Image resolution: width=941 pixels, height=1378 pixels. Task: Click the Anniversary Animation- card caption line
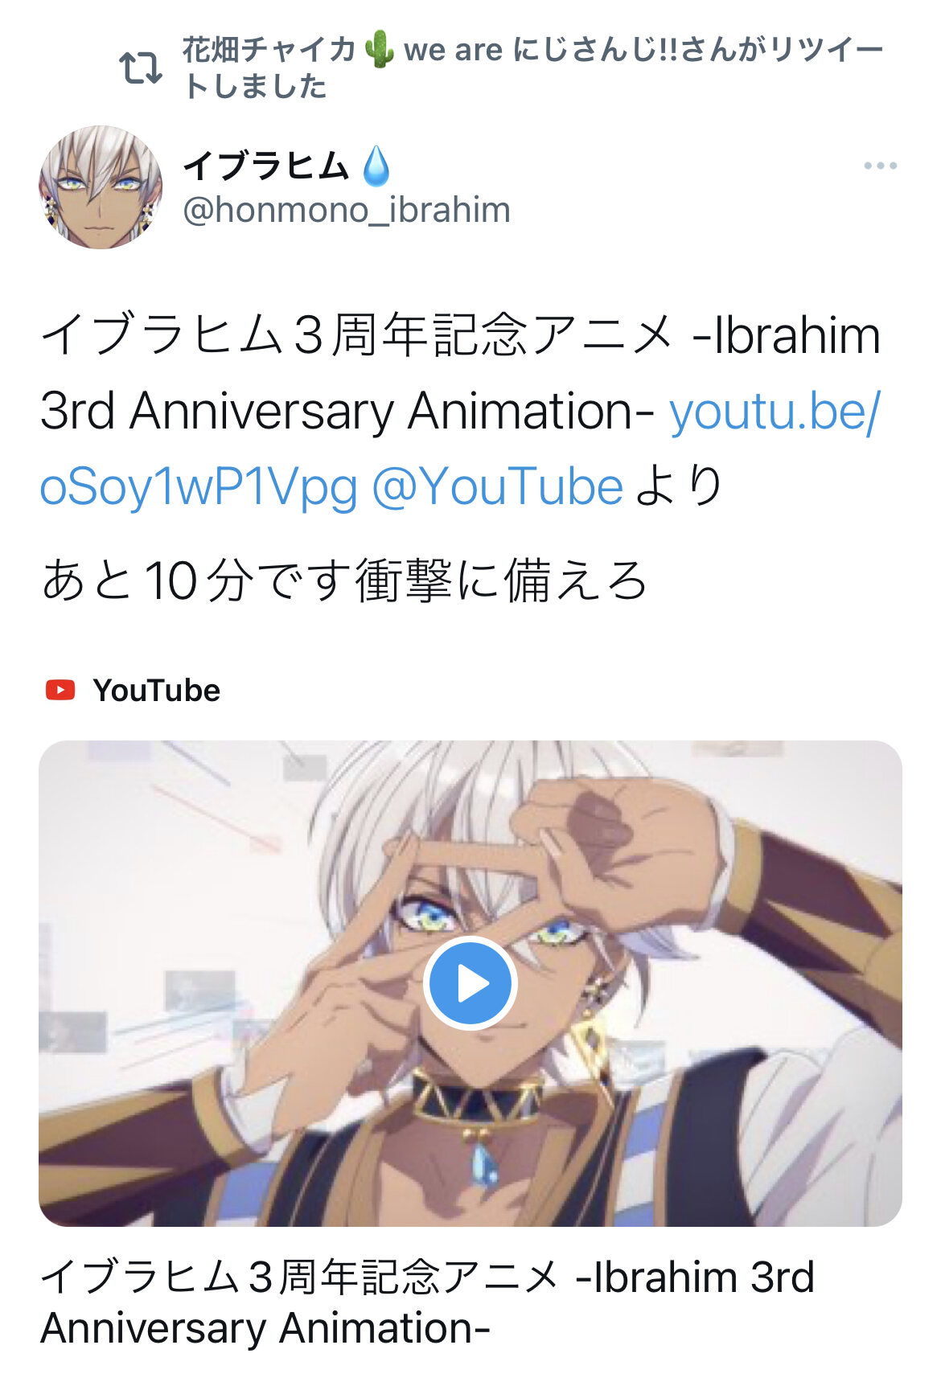pyautogui.click(x=265, y=1327)
